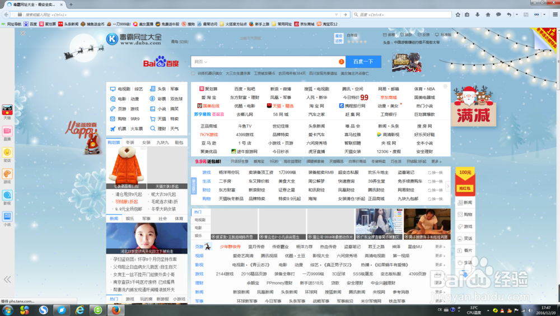
Task: Click the 100元 抢红包 red envelope button
Action: (465, 181)
